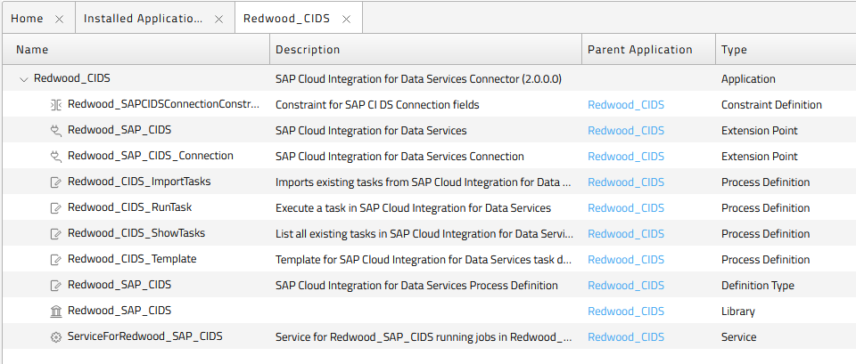The image size is (856, 364).
Task: Click the plug icon for Redwood_SAP_CIDS extension point
Action: 55,130
